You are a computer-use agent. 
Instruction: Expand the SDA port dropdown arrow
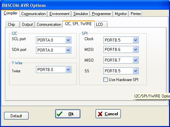pos(68,50)
